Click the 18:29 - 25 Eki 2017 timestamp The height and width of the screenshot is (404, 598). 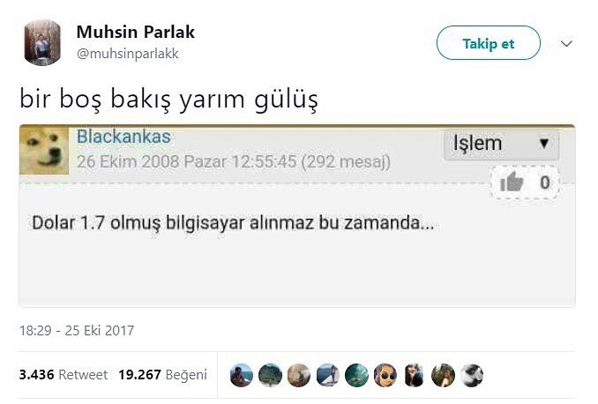[77, 330]
